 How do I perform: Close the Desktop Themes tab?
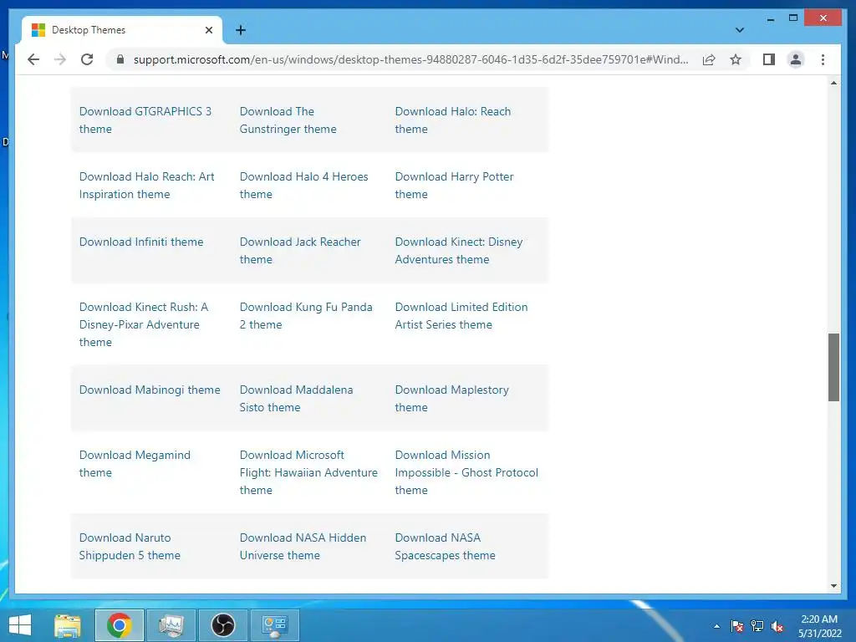coord(208,30)
